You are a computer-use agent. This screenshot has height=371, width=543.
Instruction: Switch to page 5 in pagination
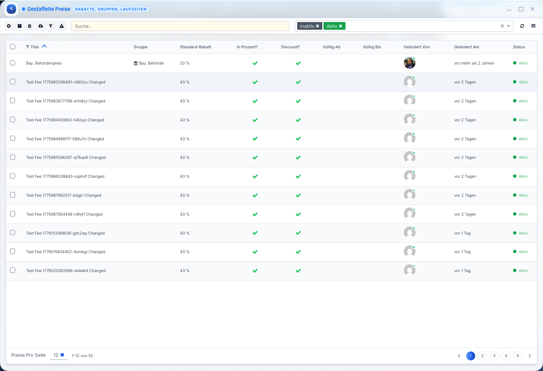pyautogui.click(x=518, y=356)
